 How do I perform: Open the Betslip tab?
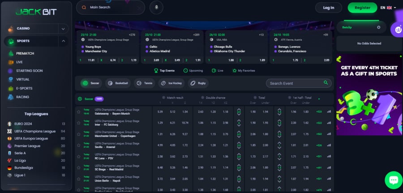(x=361, y=27)
